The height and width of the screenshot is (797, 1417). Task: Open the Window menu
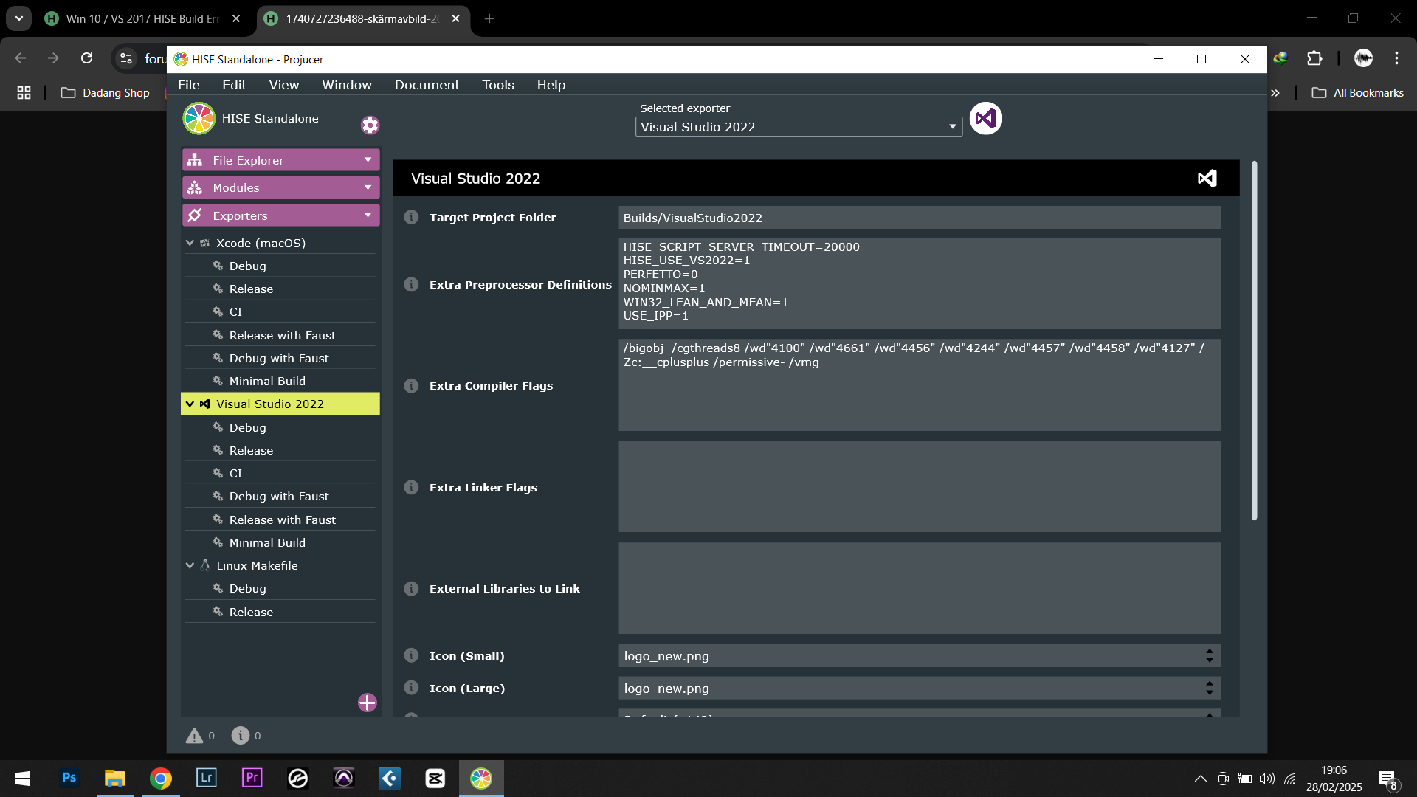pyautogui.click(x=347, y=85)
